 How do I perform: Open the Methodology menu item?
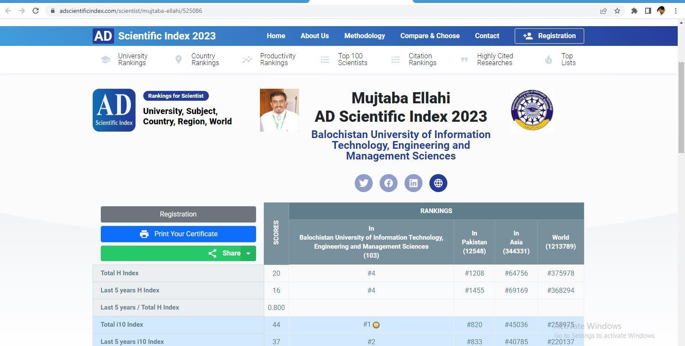click(364, 36)
